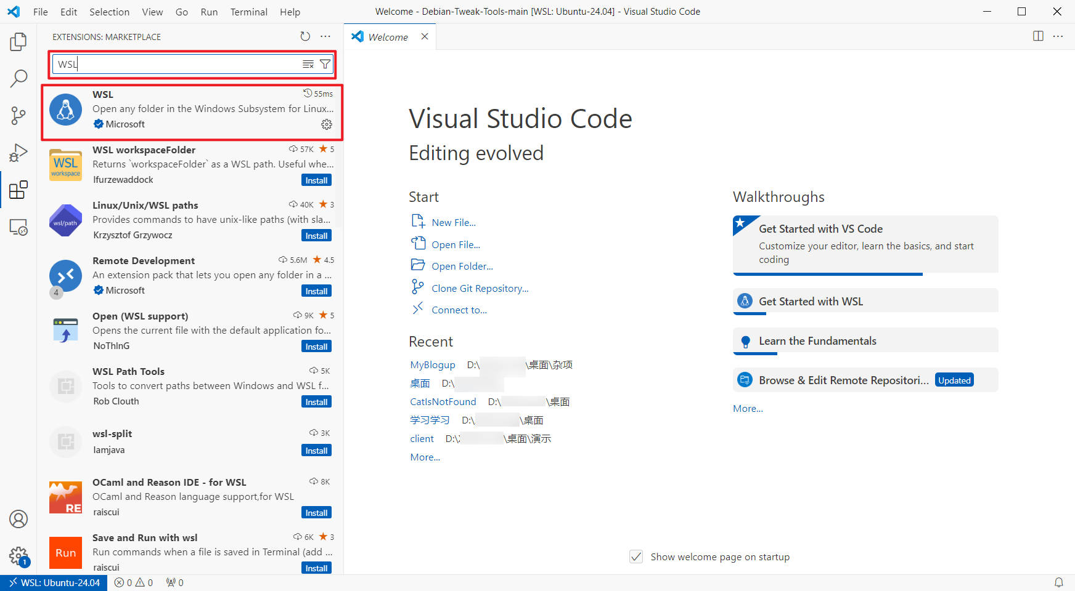The width and height of the screenshot is (1075, 591).
Task: Open notifications bell
Action: tap(1058, 582)
